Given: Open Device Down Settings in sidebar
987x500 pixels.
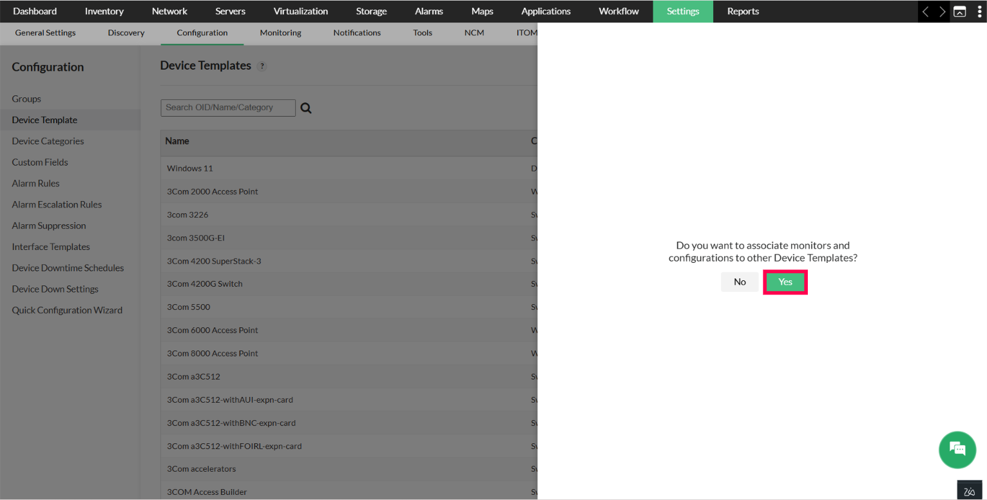Looking at the screenshot, I should (x=55, y=289).
